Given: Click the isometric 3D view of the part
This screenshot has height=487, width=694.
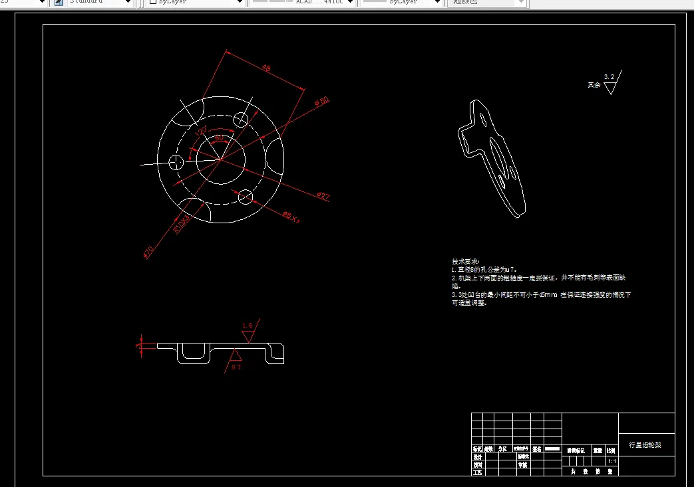Looking at the screenshot, I should (492, 159).
